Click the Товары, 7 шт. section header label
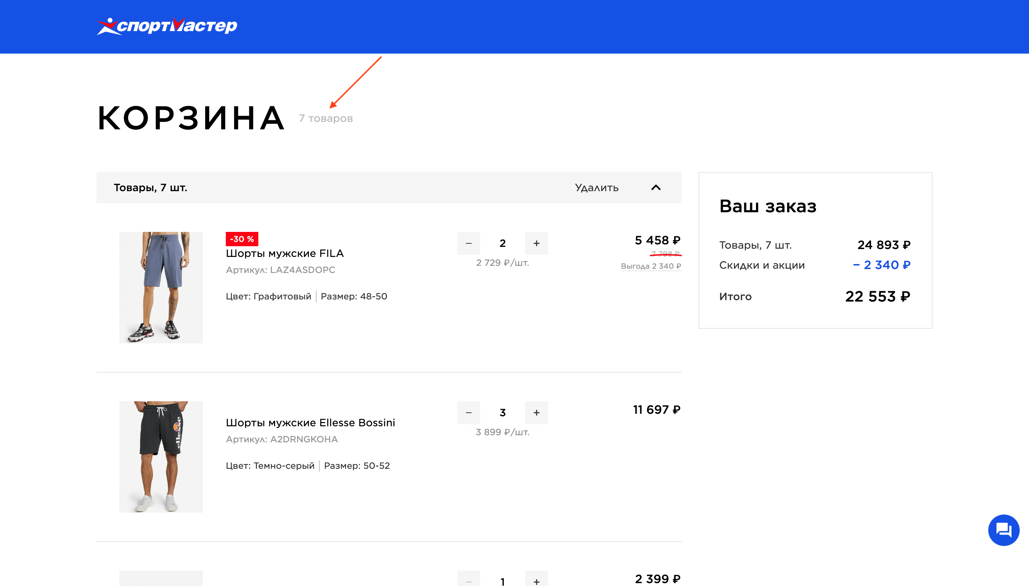The image size is (1029, 586). click(x=150, y=188)
